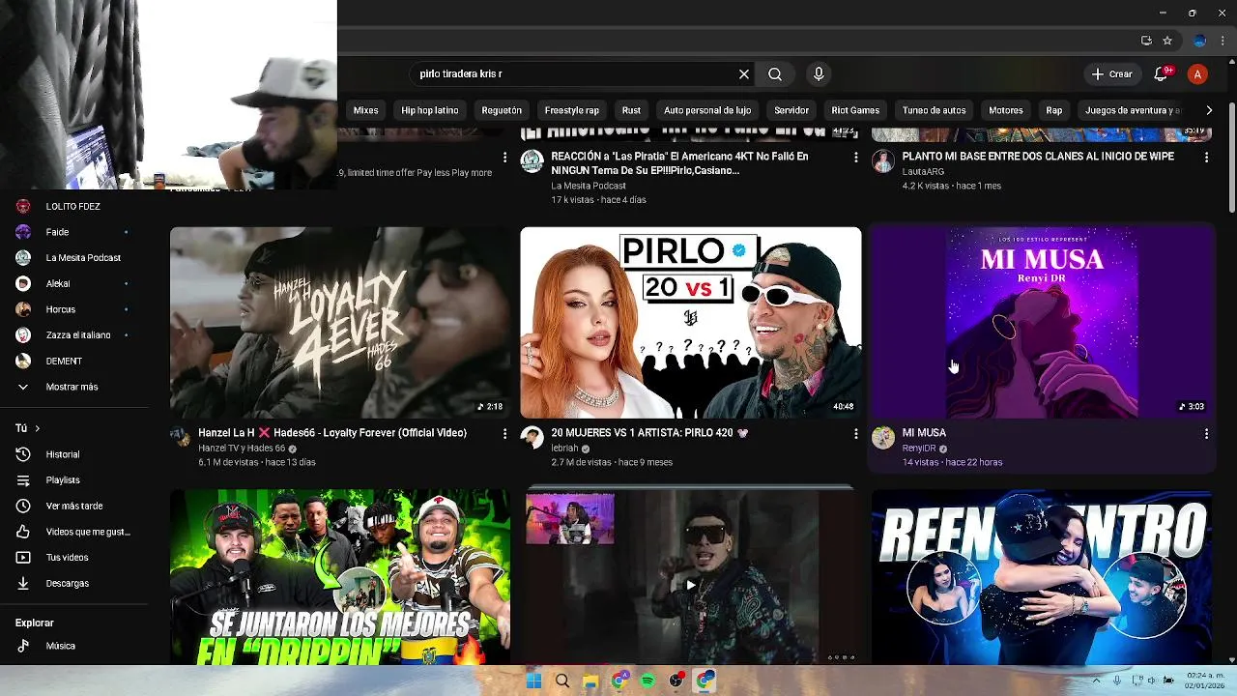This screenshot has height=696, width=1237.
Task: Start voice search with microphone
Action: (819, 74)
